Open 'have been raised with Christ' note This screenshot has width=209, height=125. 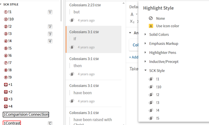pos(94,116)
